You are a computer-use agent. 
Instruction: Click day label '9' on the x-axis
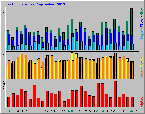43,111
